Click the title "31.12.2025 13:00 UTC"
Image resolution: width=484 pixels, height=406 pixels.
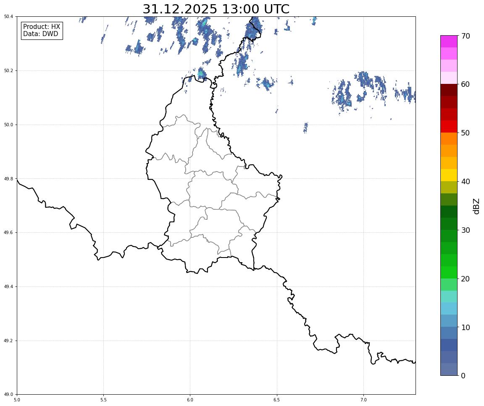(216, 9)
